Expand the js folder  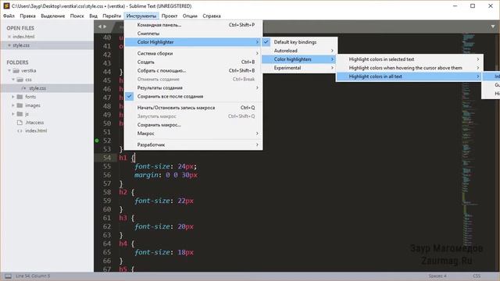click(x=13, y=114)
